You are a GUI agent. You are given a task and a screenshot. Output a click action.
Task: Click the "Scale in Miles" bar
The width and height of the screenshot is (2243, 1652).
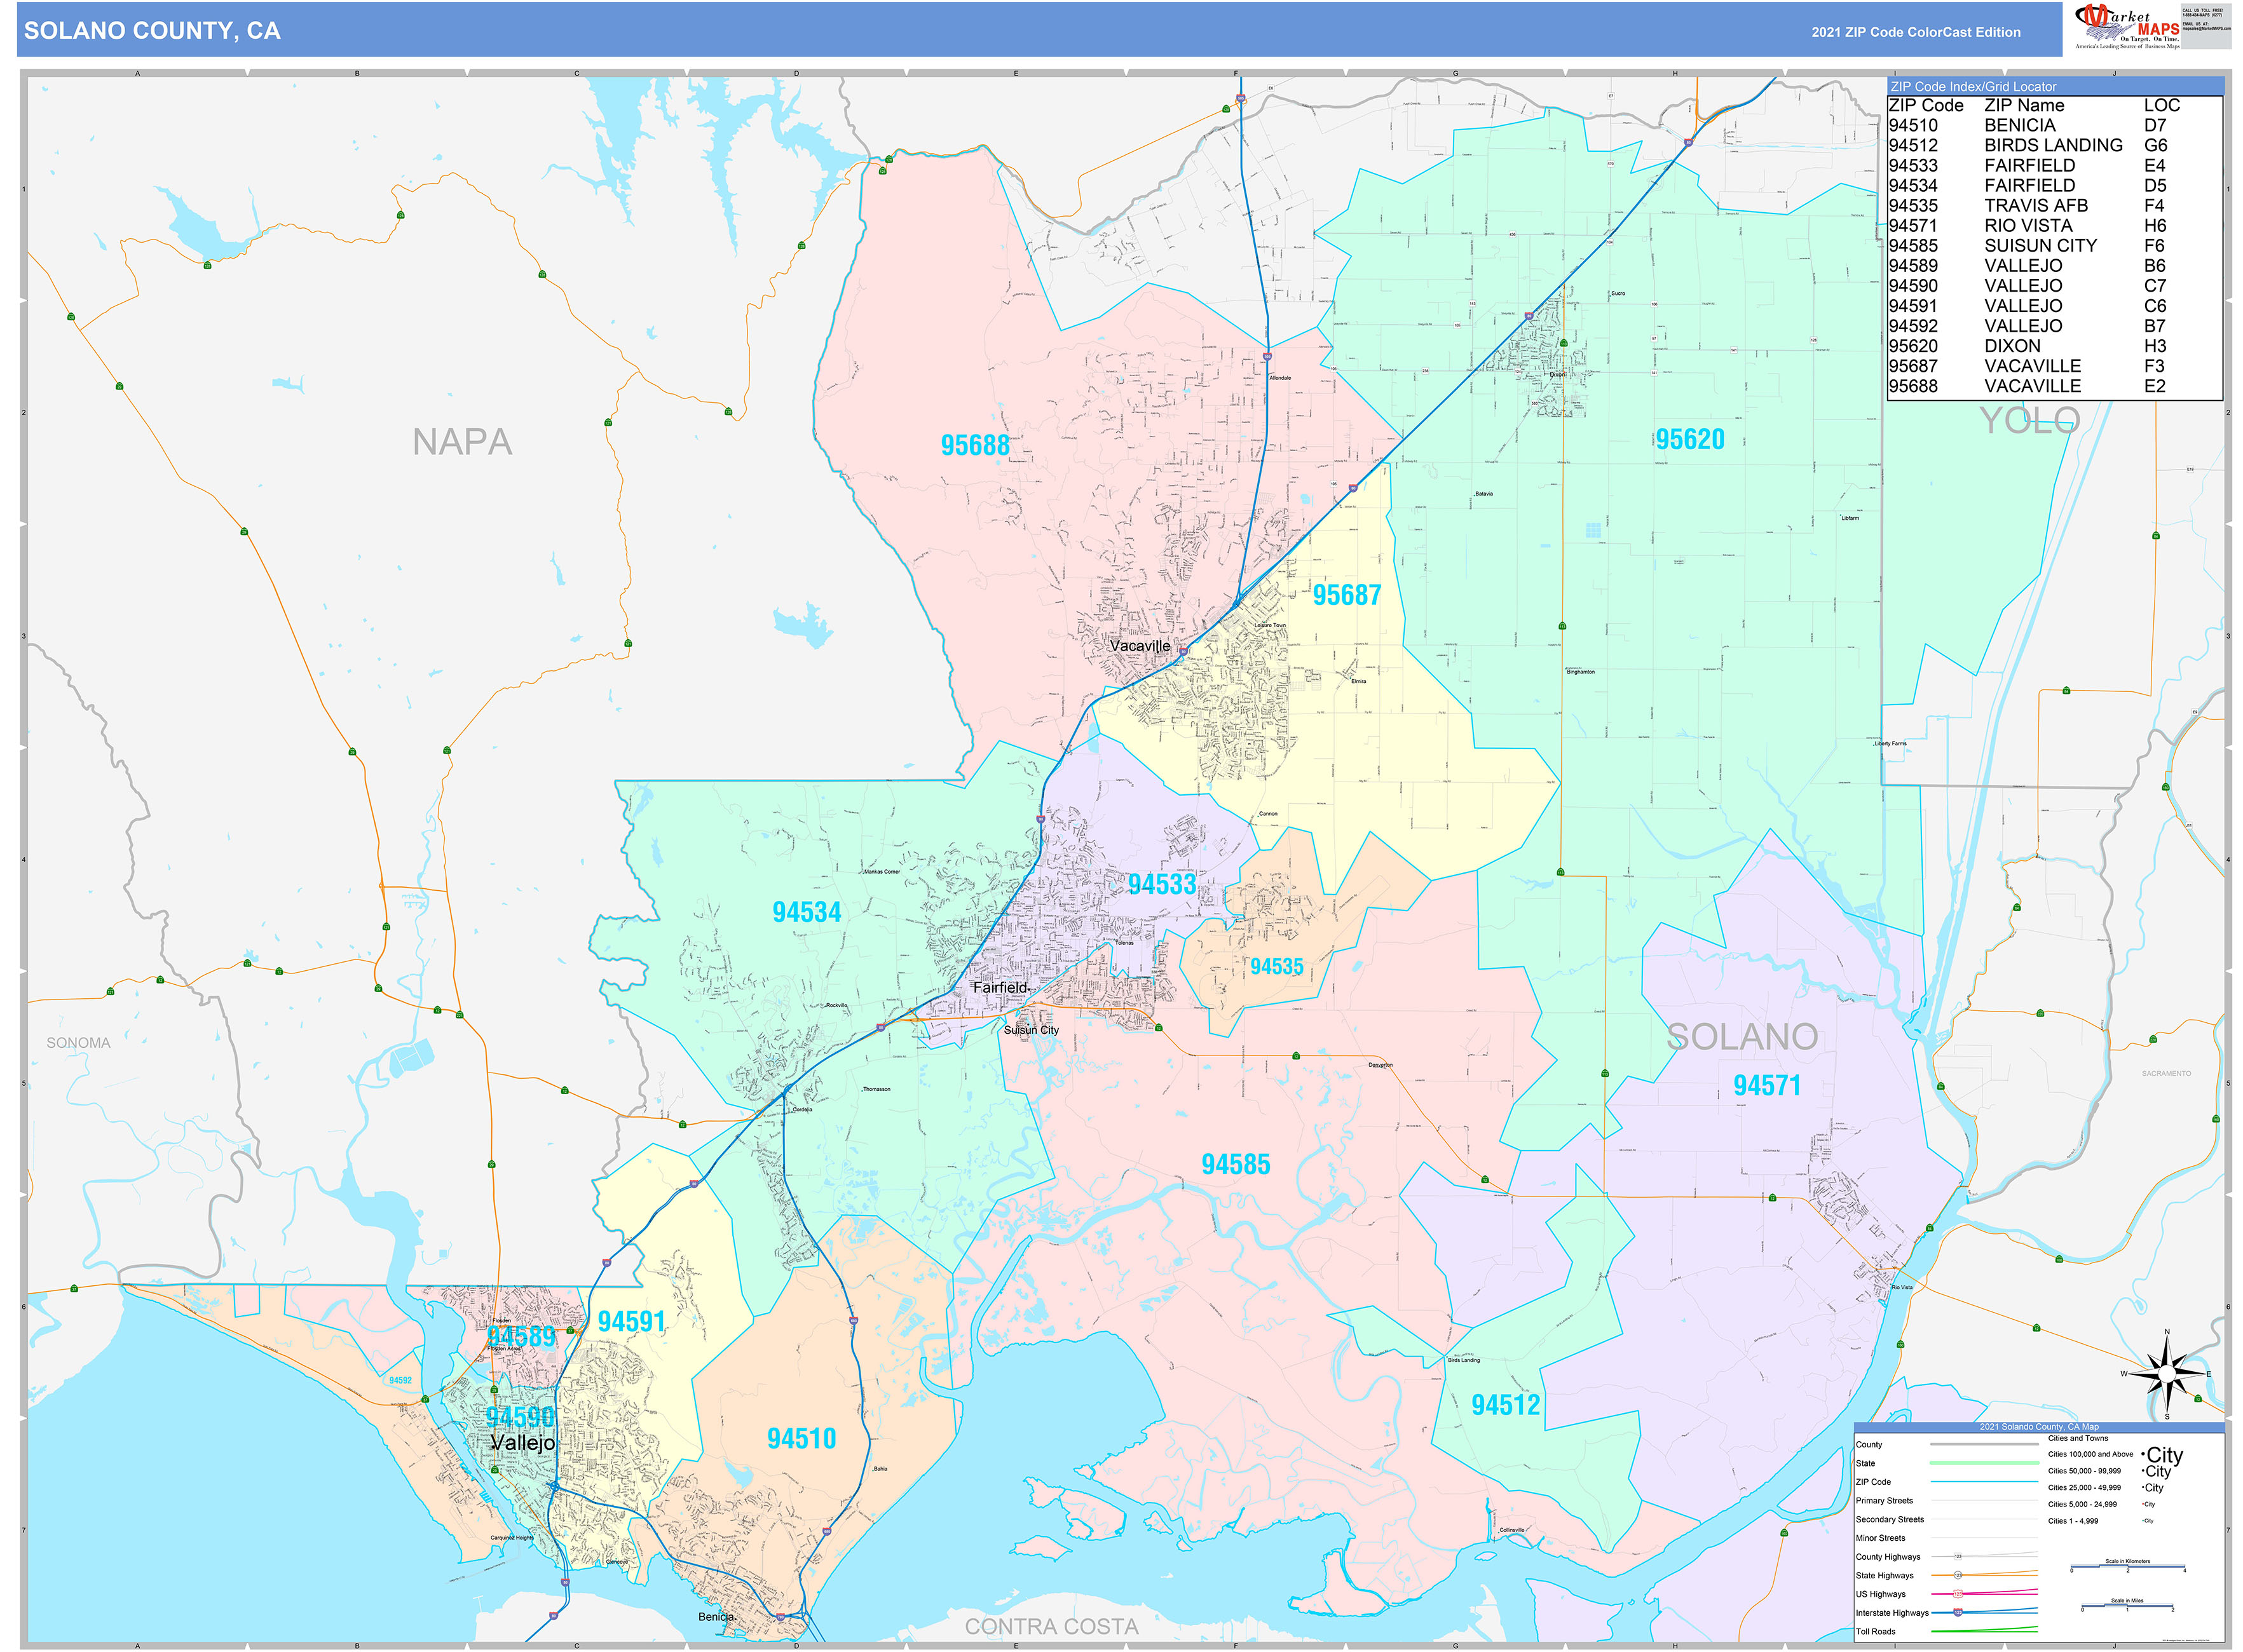[2127, 1606]
